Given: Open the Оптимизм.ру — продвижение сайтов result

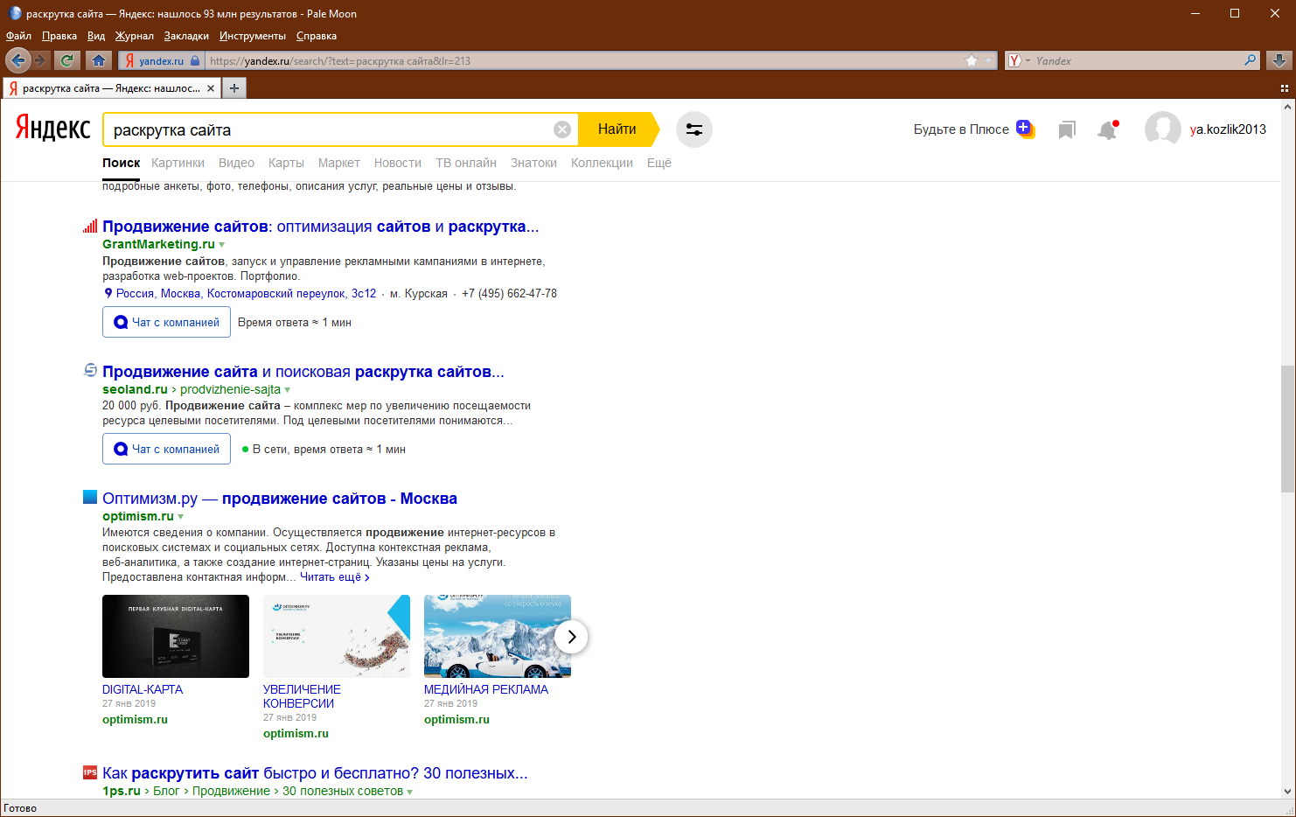Looking at the screenshot, I should 280,499.
